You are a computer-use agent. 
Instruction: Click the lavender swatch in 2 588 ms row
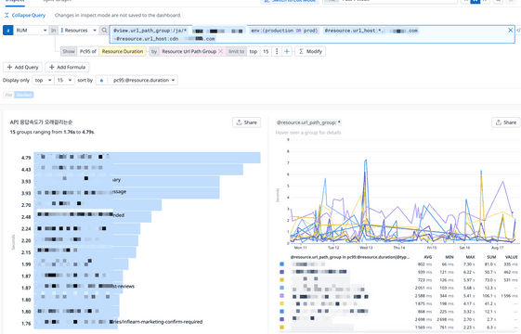[281, 296]
